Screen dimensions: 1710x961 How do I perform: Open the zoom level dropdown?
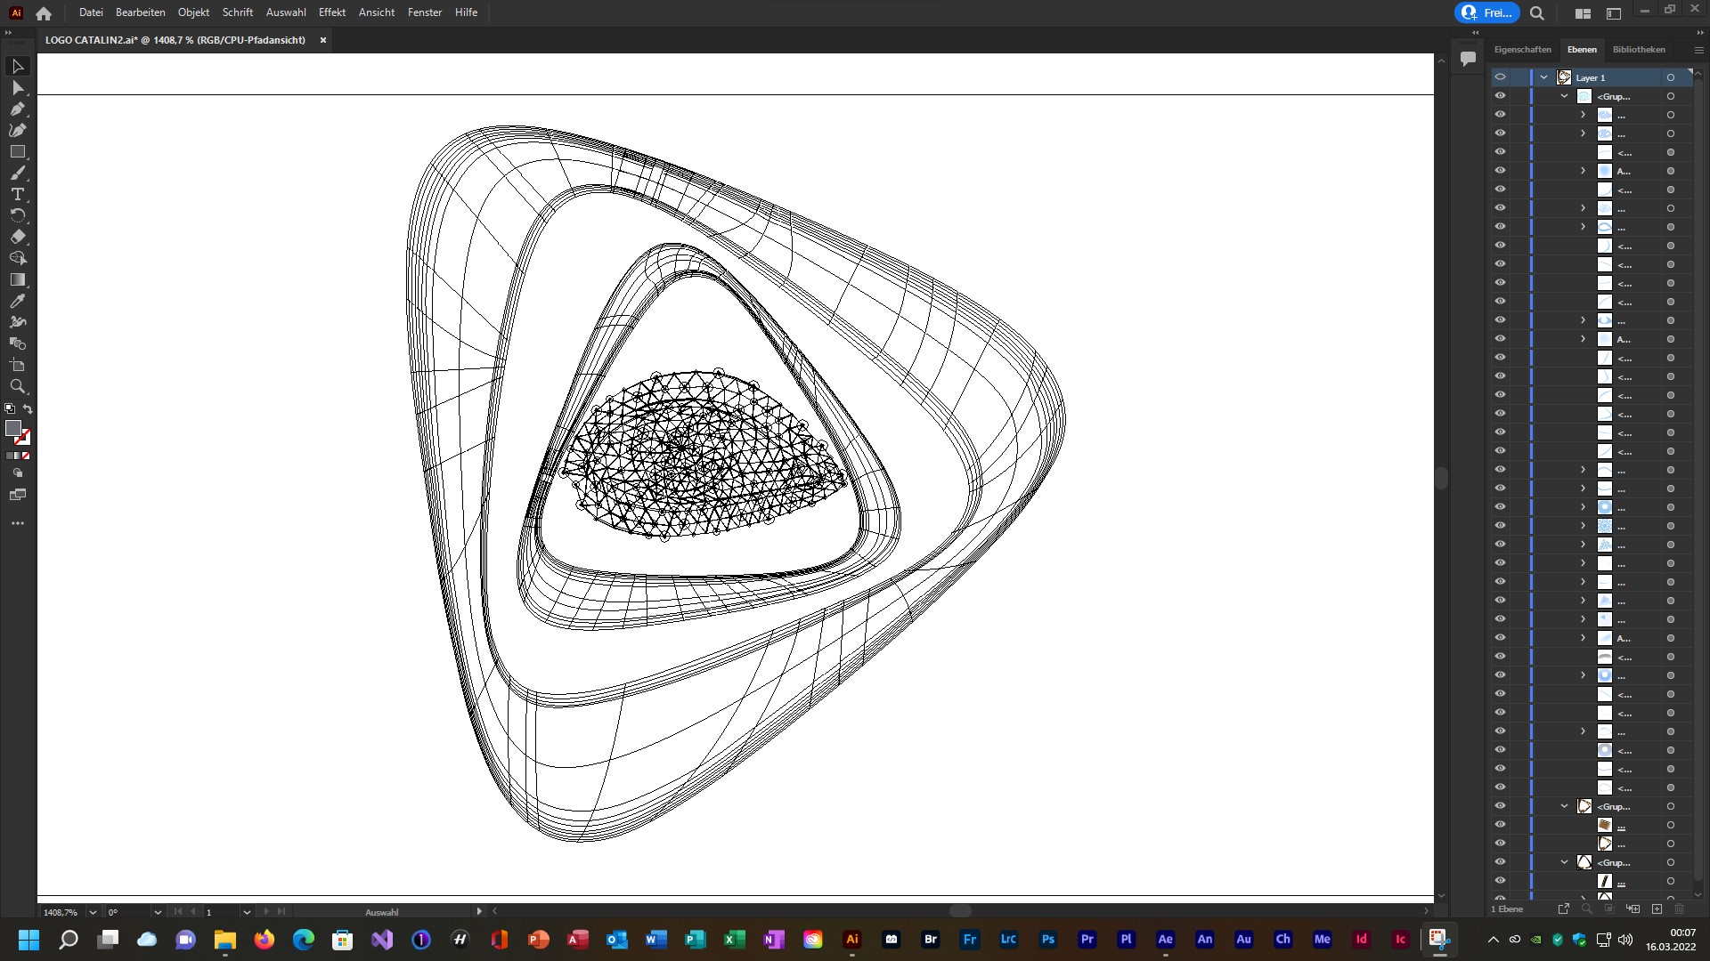point(93,912)
